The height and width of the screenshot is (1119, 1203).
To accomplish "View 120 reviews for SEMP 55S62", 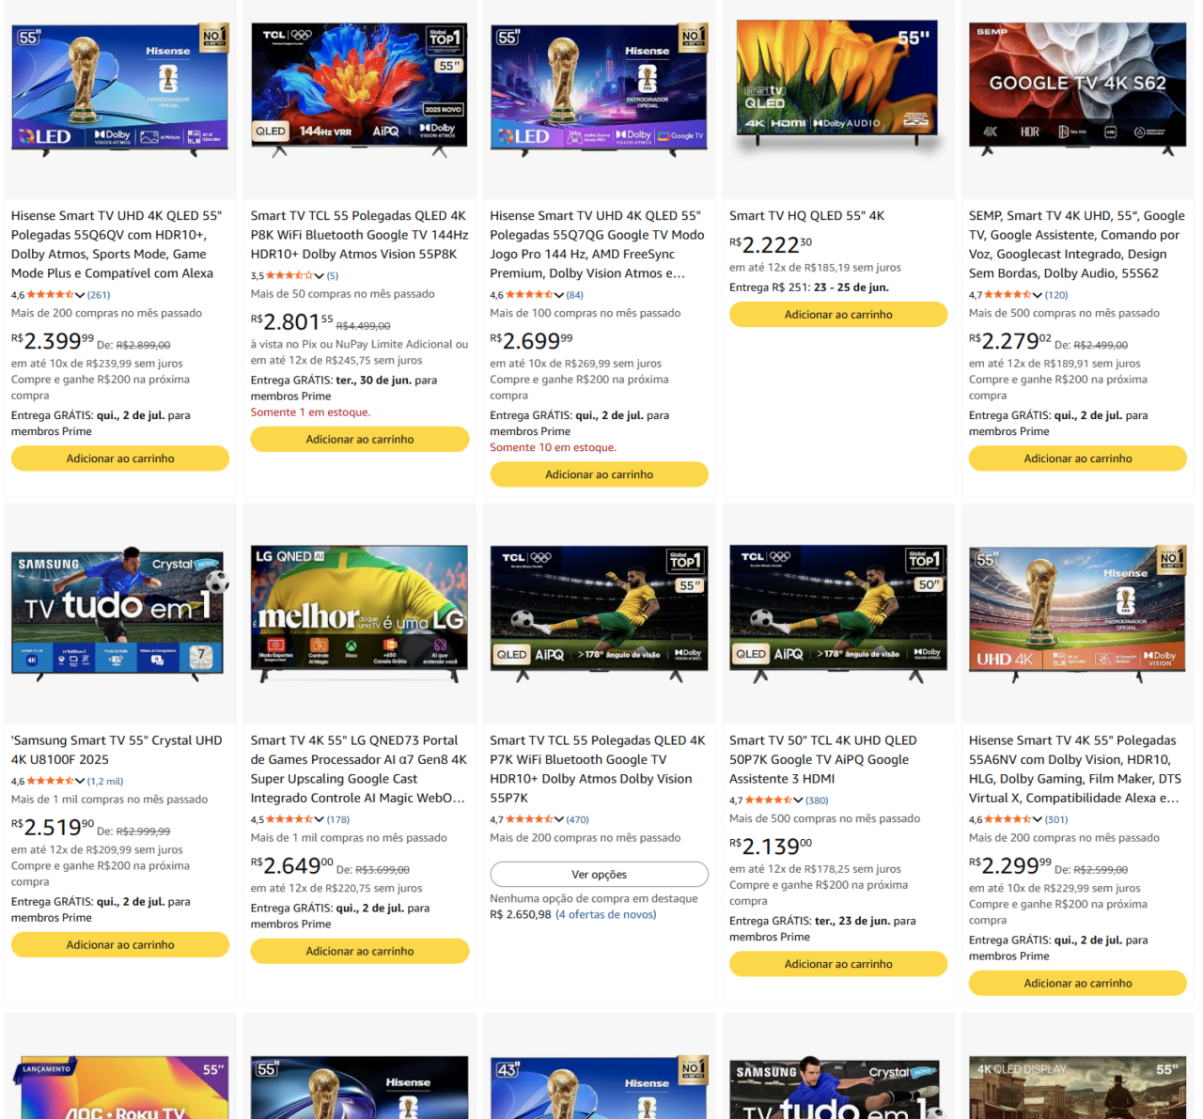I will tap(1056, 295).
